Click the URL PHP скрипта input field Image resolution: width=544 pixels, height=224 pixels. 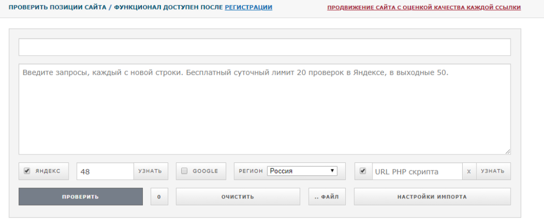(416, 171)
